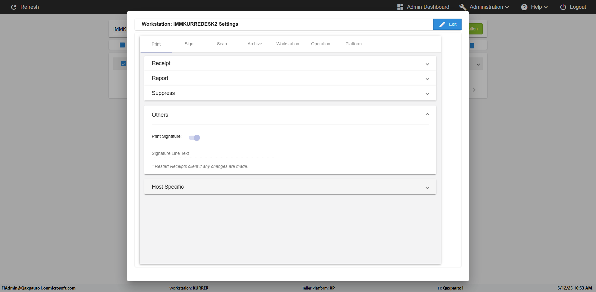This screenshot has height=292, width=596.
Task: Open the Platform tab
Action: tap(353, 44)
